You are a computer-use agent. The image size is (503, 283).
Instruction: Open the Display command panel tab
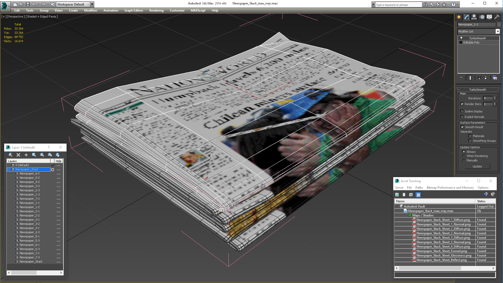[489, 17]
